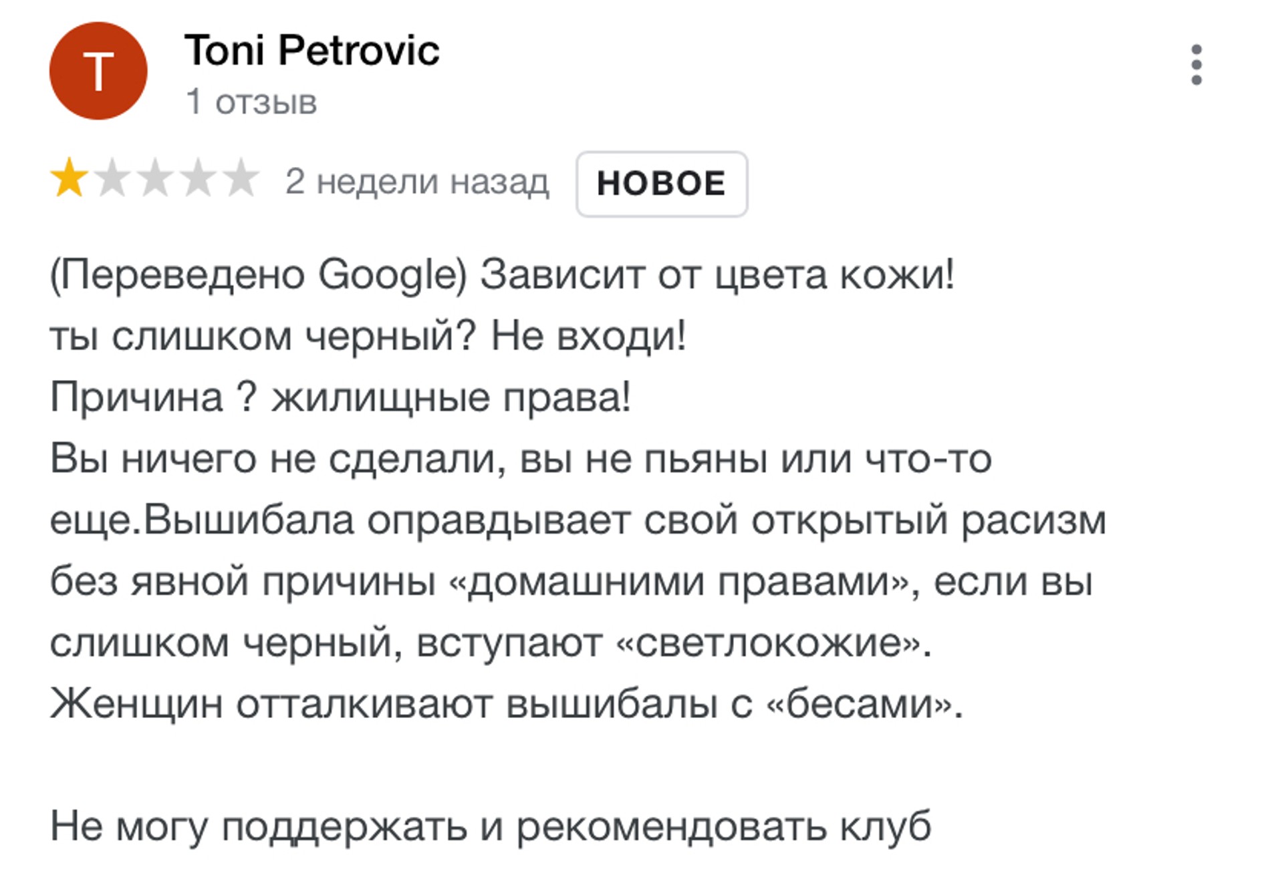Viewport: 1270px width, 895px height.
Task: Click the fourth gray rating star
Action: point(199,179)
